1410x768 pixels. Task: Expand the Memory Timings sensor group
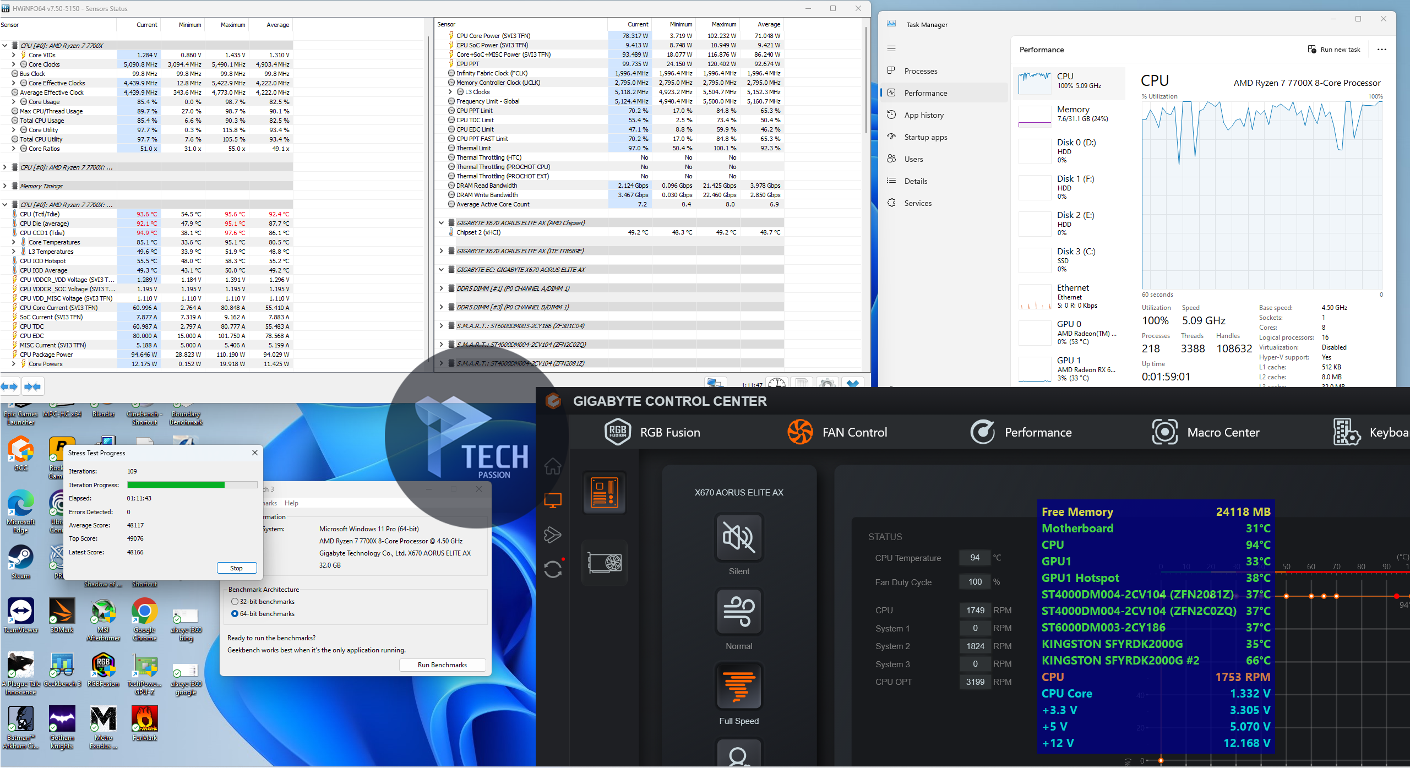(5, 186)
